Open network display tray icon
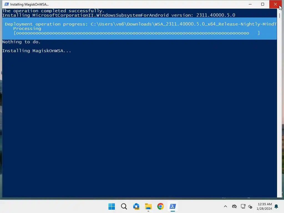The image size is (284, 213). (x=243, y=206)
